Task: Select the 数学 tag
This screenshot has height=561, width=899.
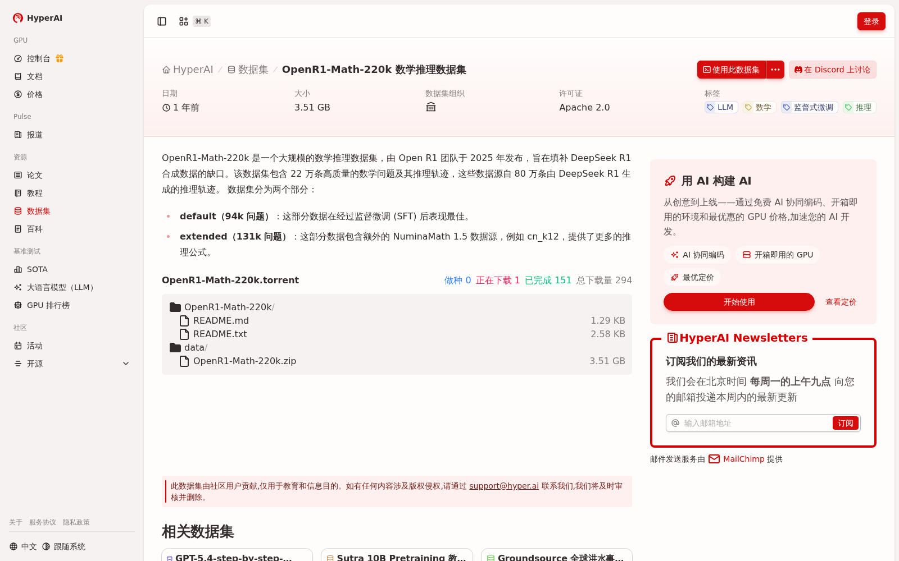Action: [x=759, y=107]
